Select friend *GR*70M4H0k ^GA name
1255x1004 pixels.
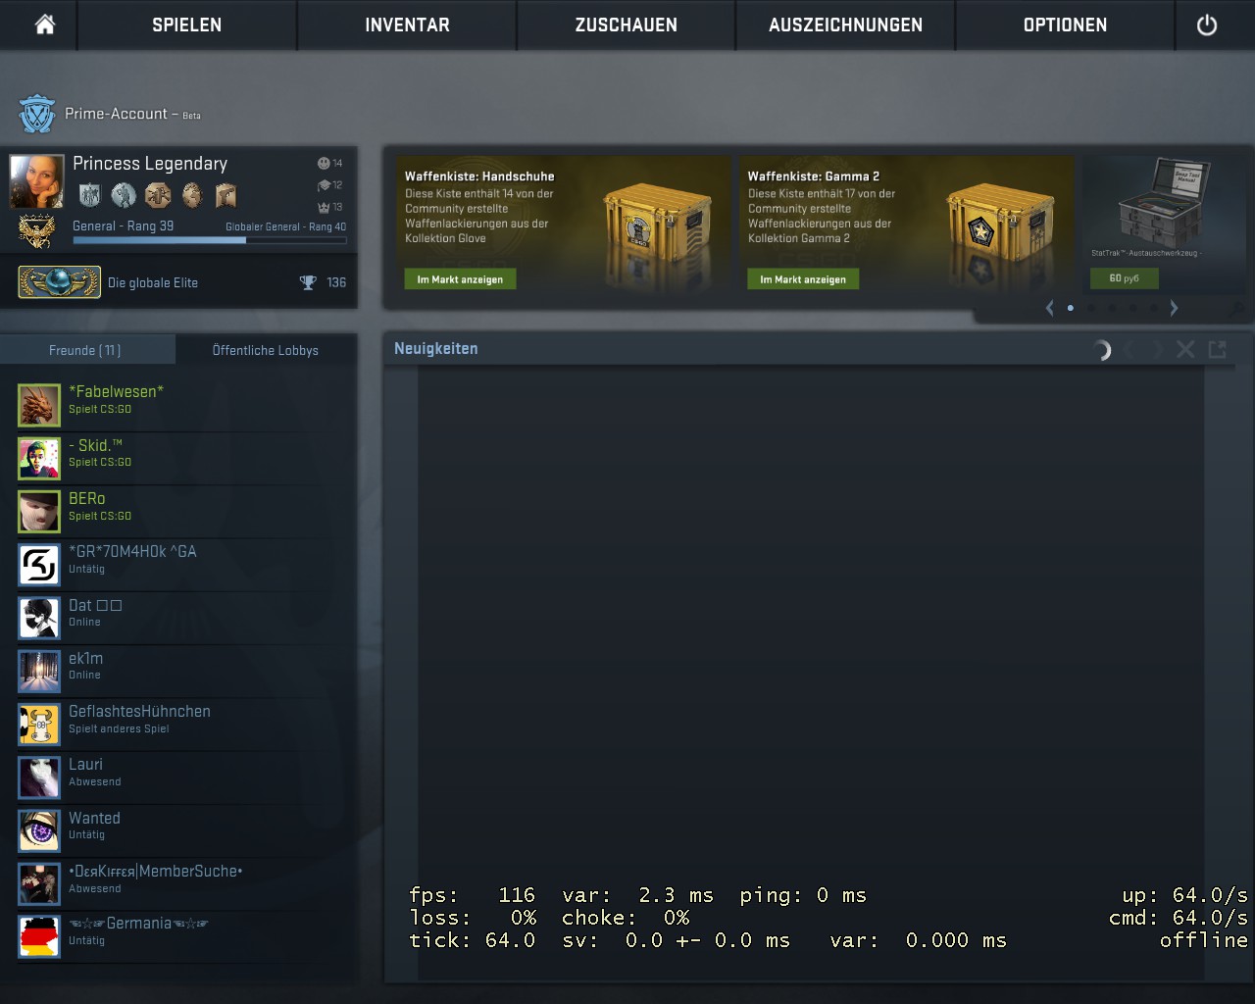click(x=132, y=551)
